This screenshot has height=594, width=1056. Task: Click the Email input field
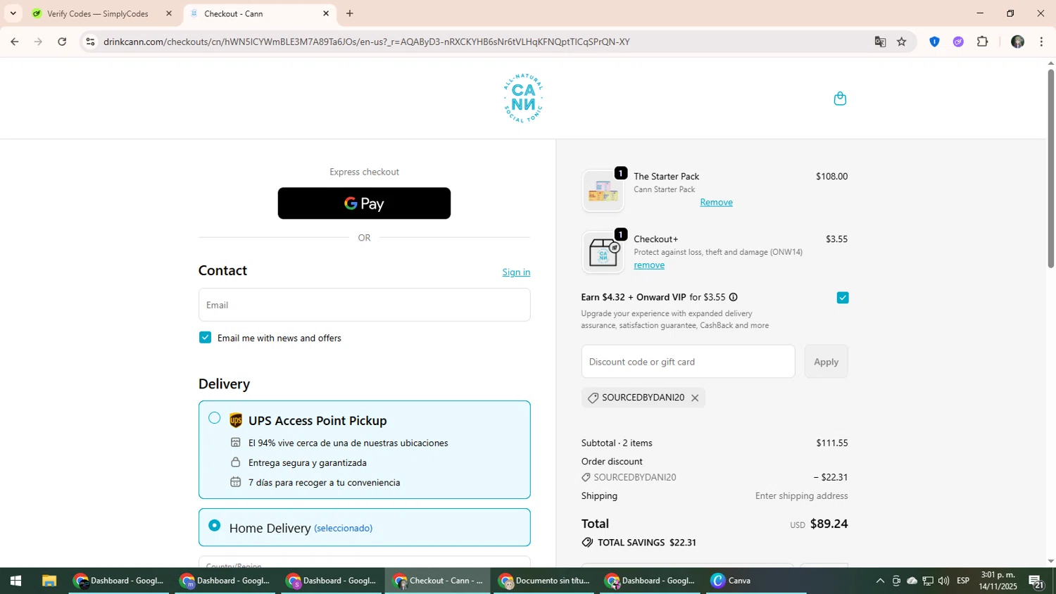tap(364, 305)
